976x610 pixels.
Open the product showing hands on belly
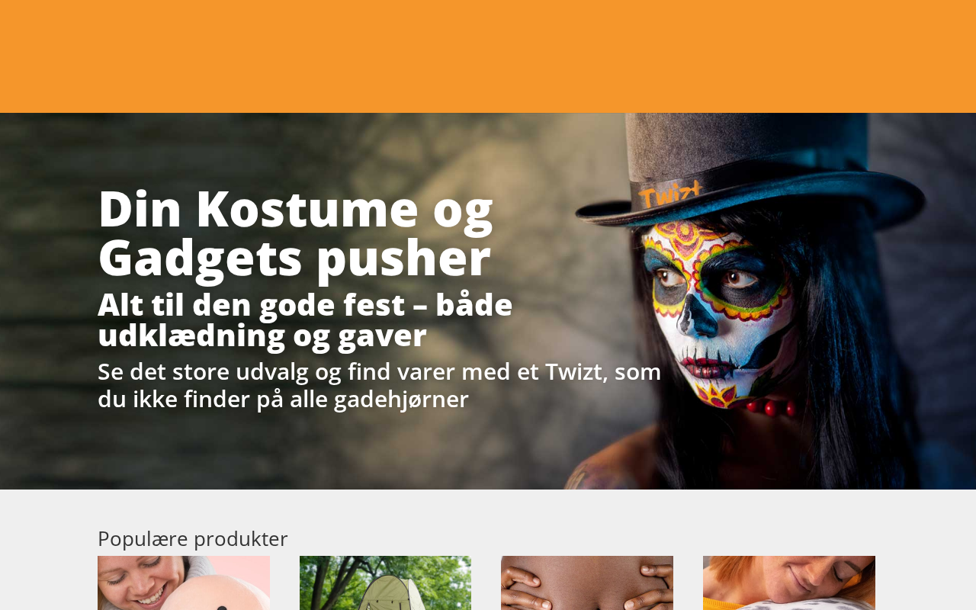coord(587,583)
